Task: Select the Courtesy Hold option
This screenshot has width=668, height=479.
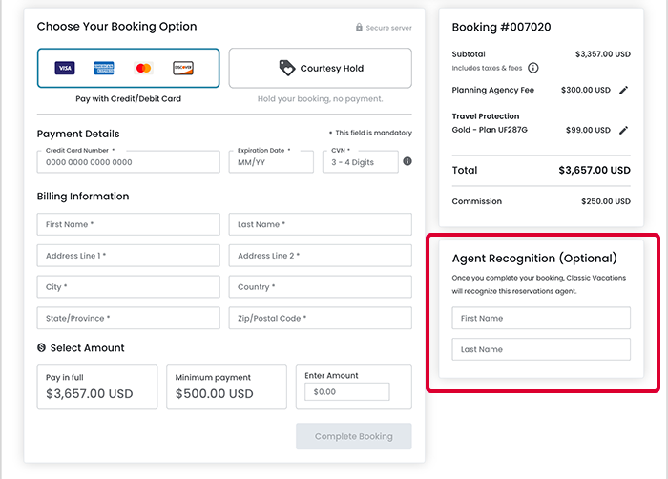Action: pyautogui.click(x=321, y=69)
